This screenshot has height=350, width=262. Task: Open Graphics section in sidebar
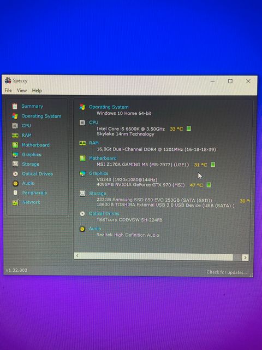pyautogui.click(x=32, y=154)
